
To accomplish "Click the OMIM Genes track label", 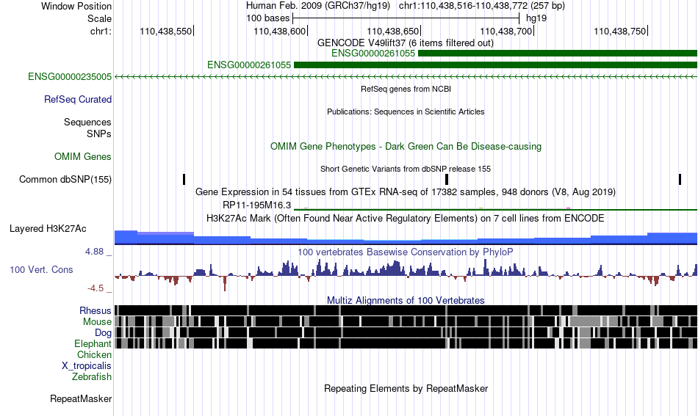I will click(x=83, y=156).
